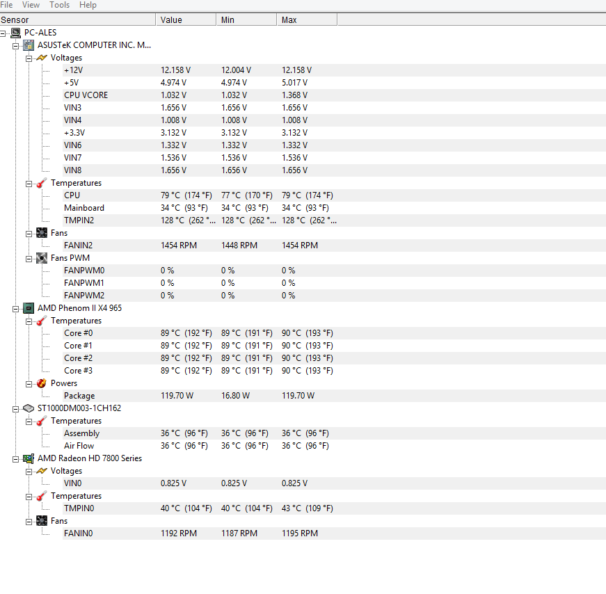Click the mainboard Temperatures thermometer icon
This screenshot has width=606, height=594.
pos(42,183)
